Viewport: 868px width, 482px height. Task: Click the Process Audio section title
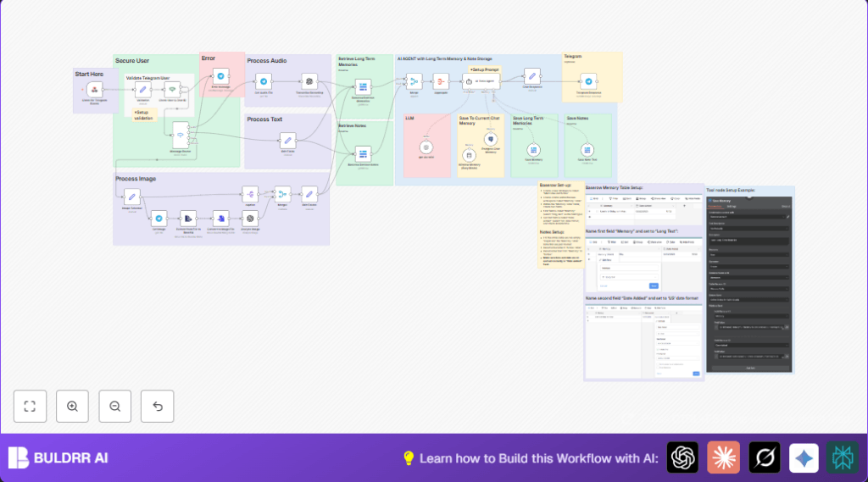click(267, 61)
